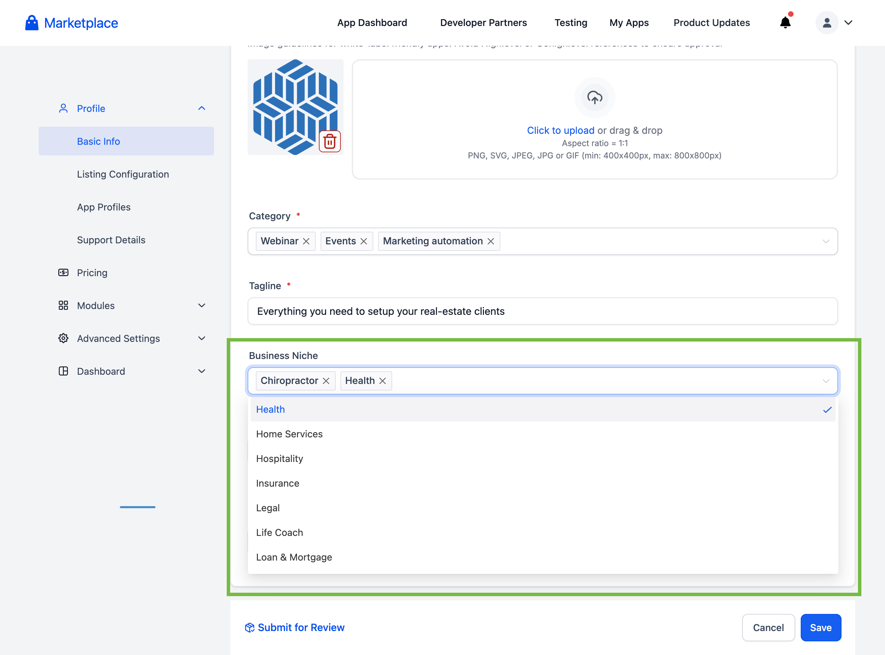Choose Life Coach in the dropdown list

(x=279, y=532)
